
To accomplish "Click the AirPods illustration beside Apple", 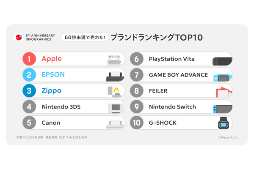I will (114, 60).
